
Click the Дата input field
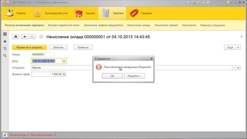coord(46,61)
